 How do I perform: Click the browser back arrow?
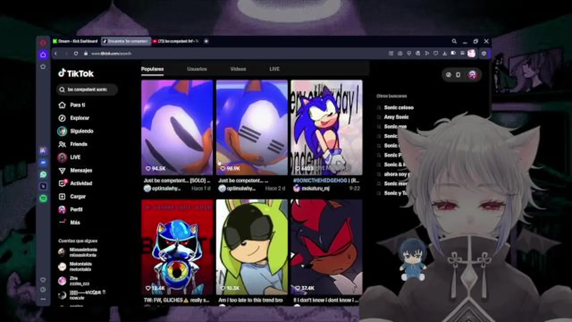56,54
